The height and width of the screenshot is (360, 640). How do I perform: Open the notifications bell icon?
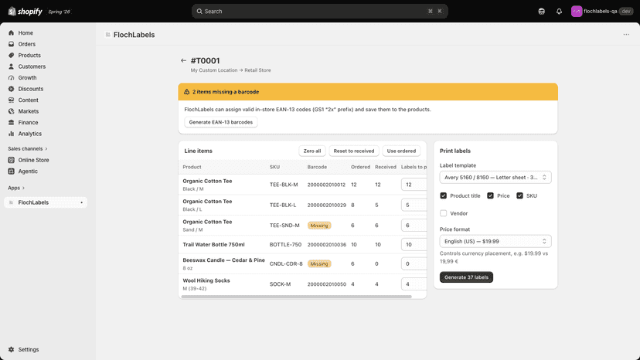(559, 12)
